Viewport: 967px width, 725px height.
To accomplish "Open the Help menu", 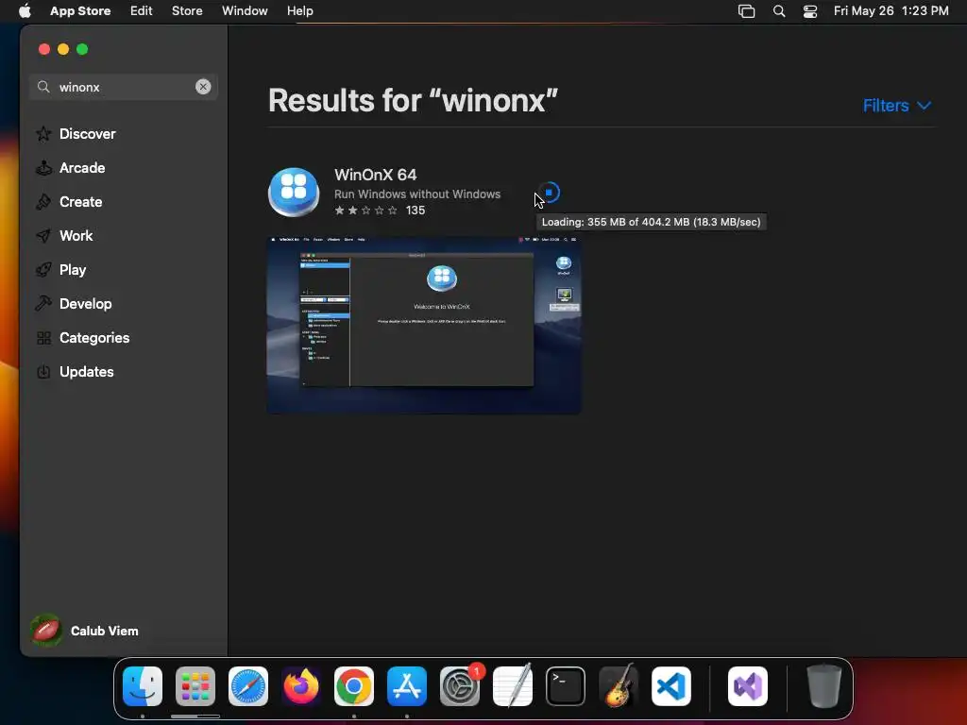I will [x=299, y=10].
